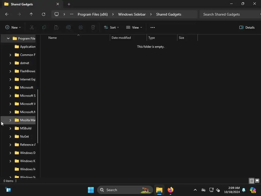Expand the Internet Exp folder node

[10, 79]
